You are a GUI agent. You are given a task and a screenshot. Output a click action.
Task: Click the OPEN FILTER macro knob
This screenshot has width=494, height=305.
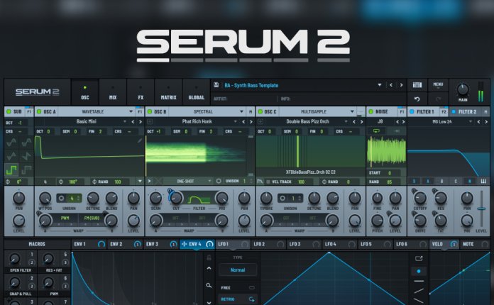coord(14,259)
